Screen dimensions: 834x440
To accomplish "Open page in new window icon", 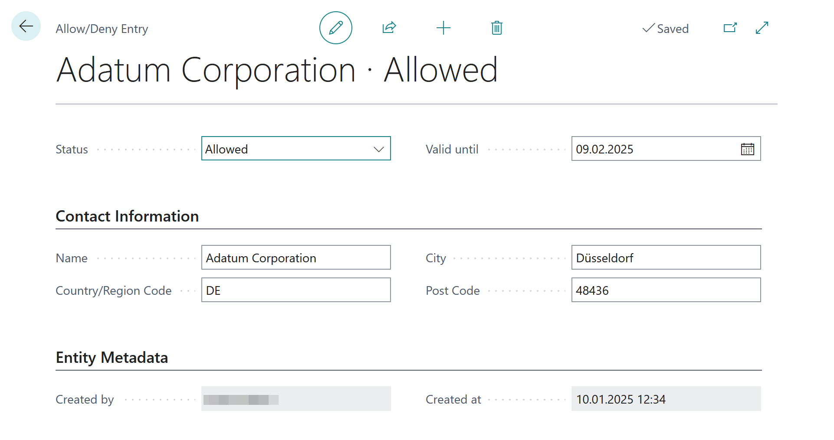I will coord(730,28).
